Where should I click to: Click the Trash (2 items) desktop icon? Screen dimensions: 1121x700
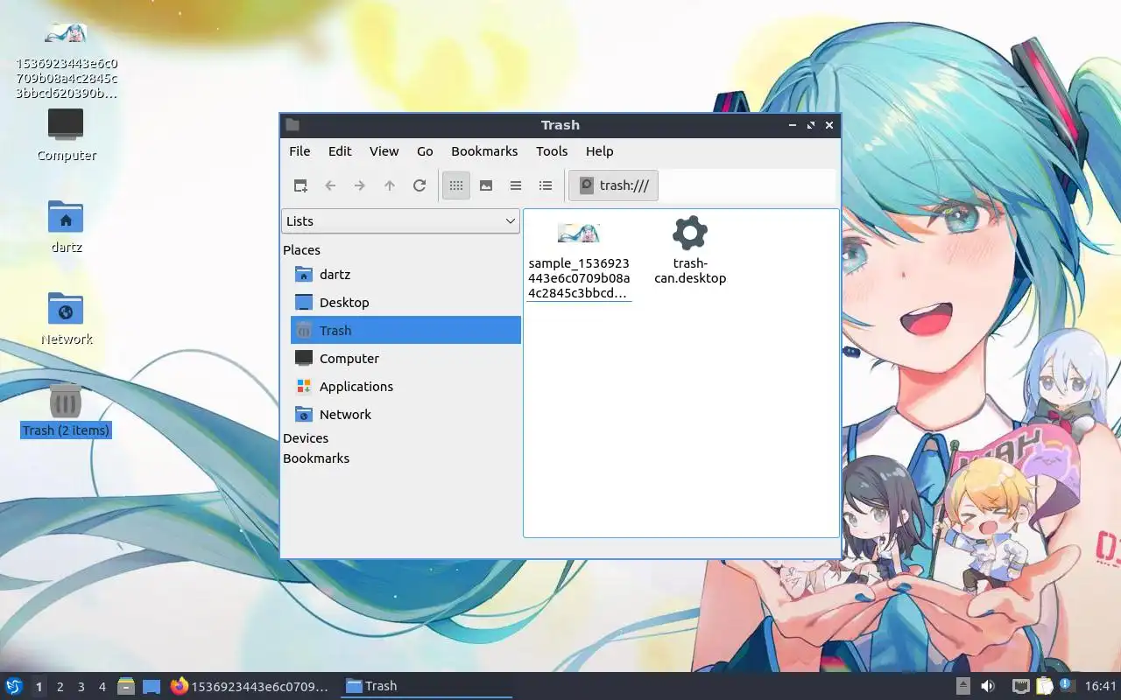66,409
